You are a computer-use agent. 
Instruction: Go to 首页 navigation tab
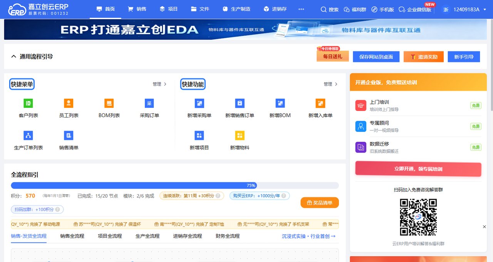[106, 9]
